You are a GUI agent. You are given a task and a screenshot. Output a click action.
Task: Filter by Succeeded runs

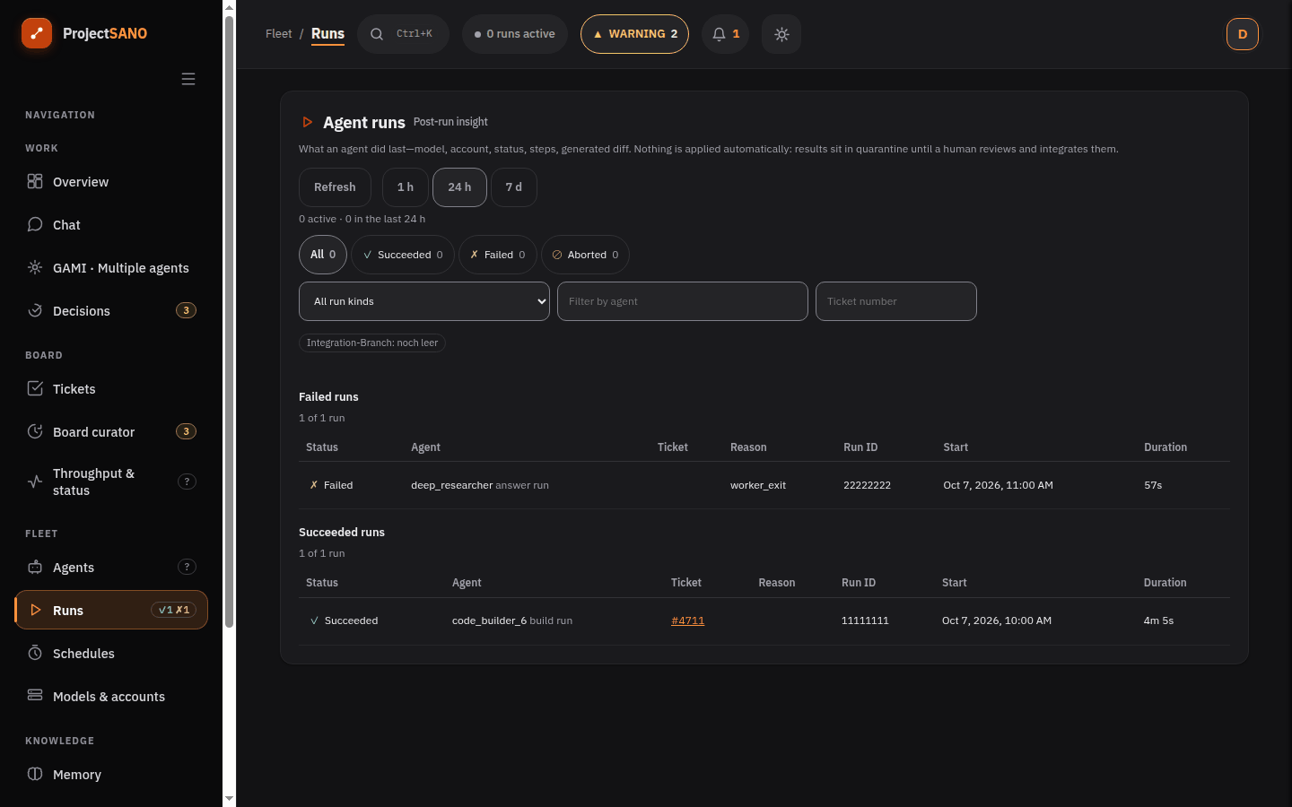click(x=403, y=255)
